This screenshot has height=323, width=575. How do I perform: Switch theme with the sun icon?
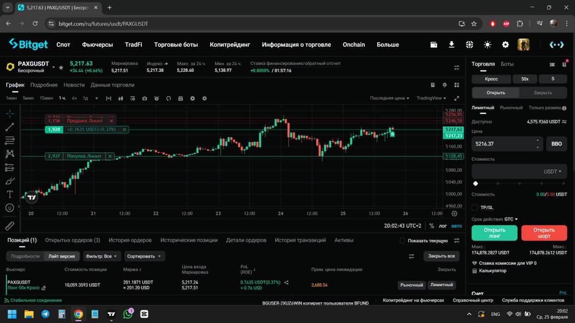[x=487, y=45]
